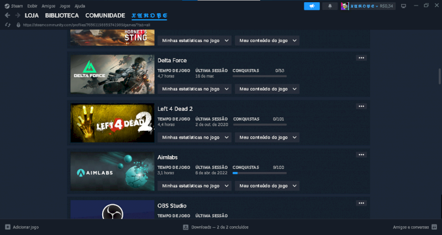Expand Left 4 Dead 2 'Meu conteúdo do jogo' dropdown
This screenshot has height=235, width=442.
pyautogui.click(x=267, y=137)
